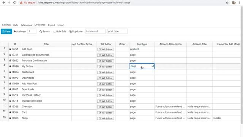
Task: Focus the Locate cell input
Action: [95, 31]
